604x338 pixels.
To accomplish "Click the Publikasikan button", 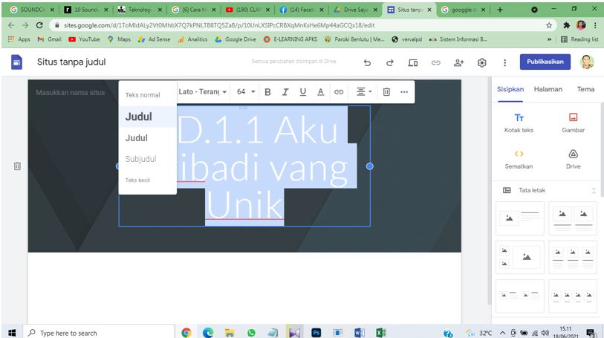I will click(x=545, y=62).
